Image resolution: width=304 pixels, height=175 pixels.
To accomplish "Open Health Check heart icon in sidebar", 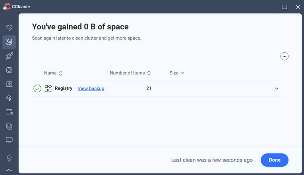I will coord(9,28).
